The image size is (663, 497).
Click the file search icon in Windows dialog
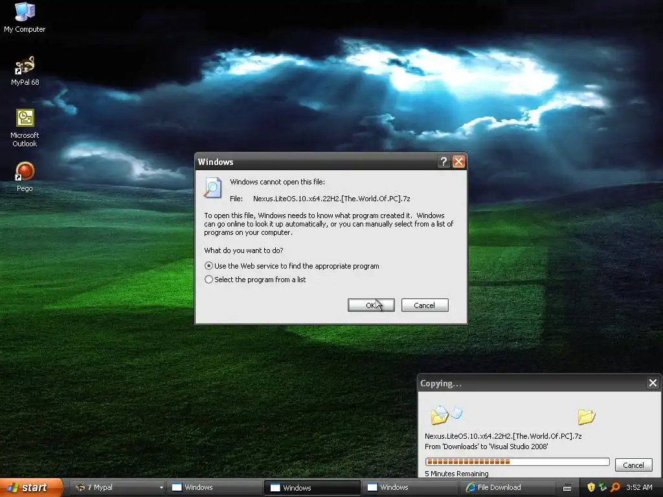click(x=212, y=188)
